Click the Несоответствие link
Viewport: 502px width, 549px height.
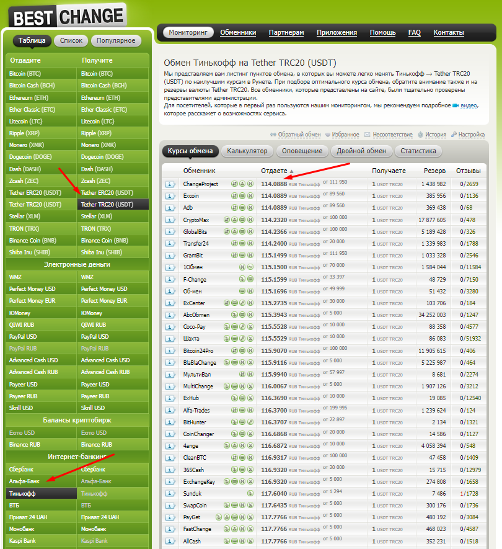coord(392,135)
